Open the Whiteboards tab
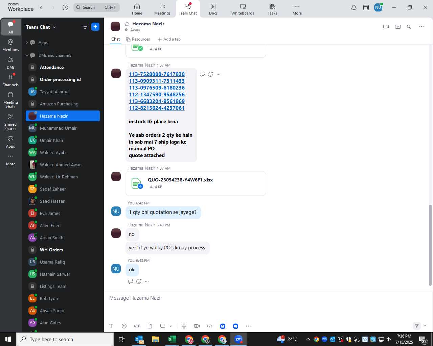The image size is (433, 346). (x=243, y=9)
